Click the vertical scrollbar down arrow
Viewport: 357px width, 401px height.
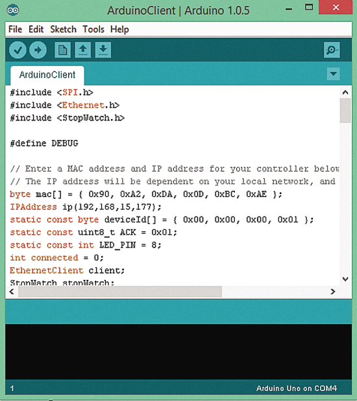(345, 279)
